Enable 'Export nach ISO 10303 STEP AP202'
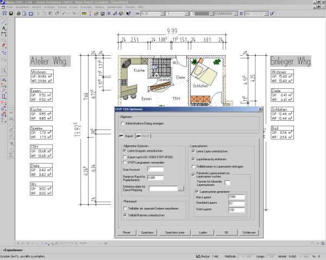Image resolution: width=326 pixels, height=260 pixels. point(124,157)
